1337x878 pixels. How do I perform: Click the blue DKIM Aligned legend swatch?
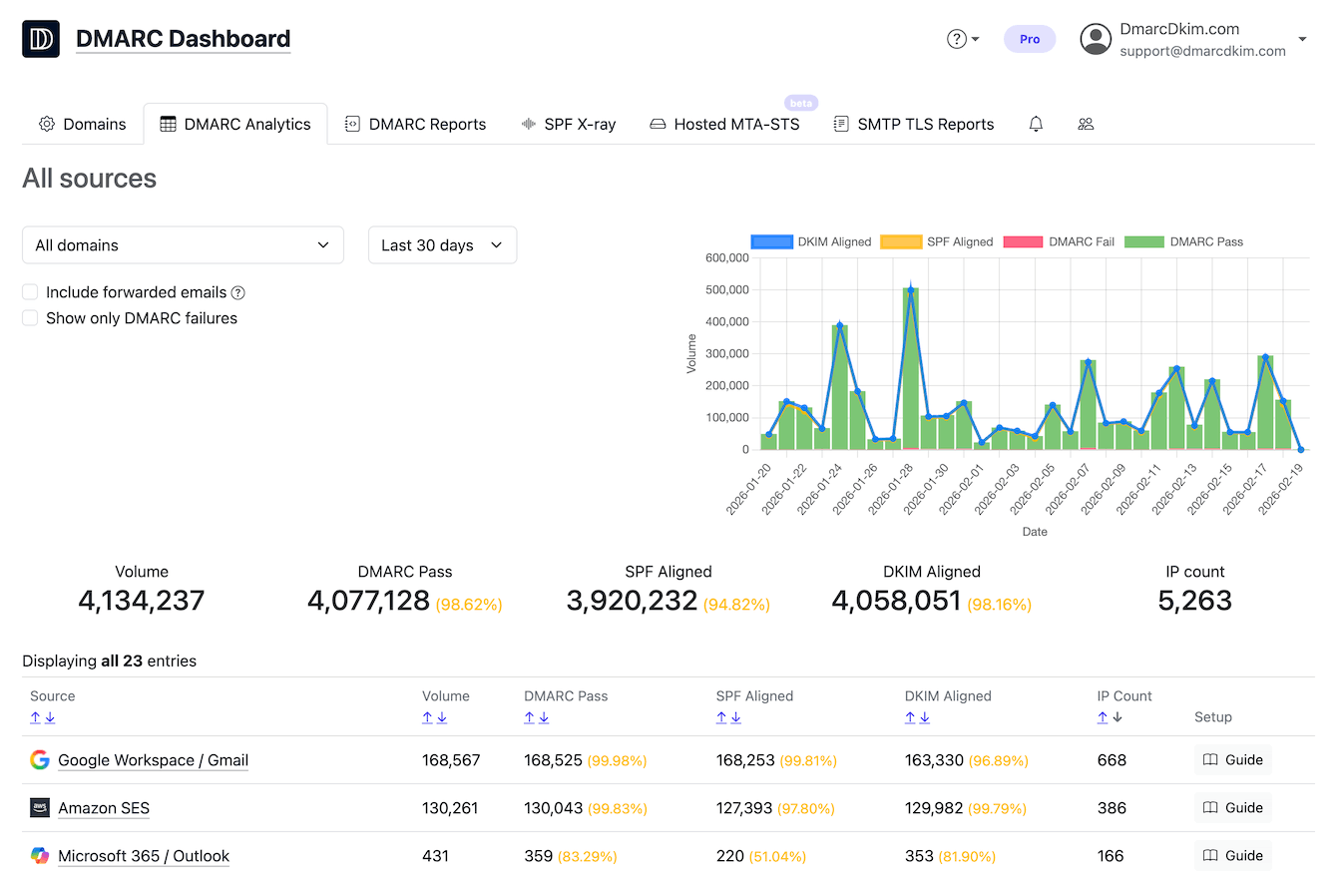click(x=771, y=241)
